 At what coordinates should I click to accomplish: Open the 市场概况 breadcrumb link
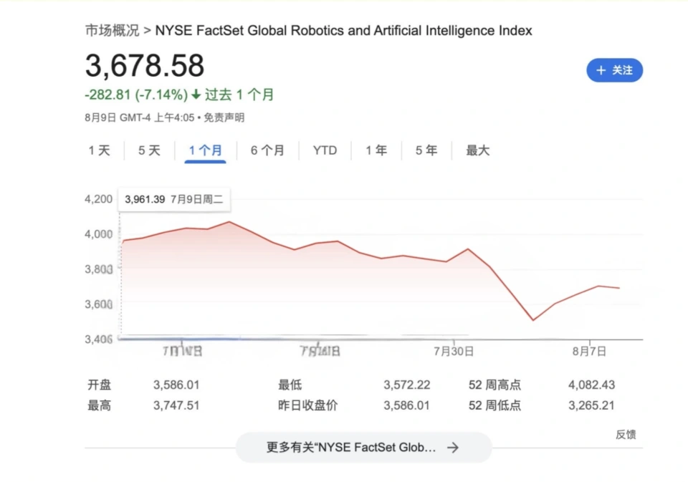click(x=112, y=30)
